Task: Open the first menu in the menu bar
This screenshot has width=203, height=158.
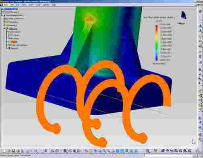Action: point(6,5)
